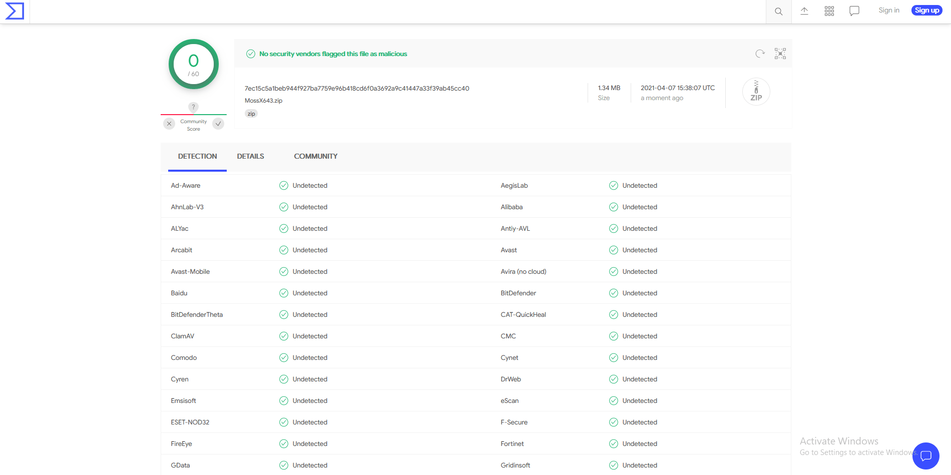951x475 pixels.
Task: Open the apps grid icon
Action: 829,11
